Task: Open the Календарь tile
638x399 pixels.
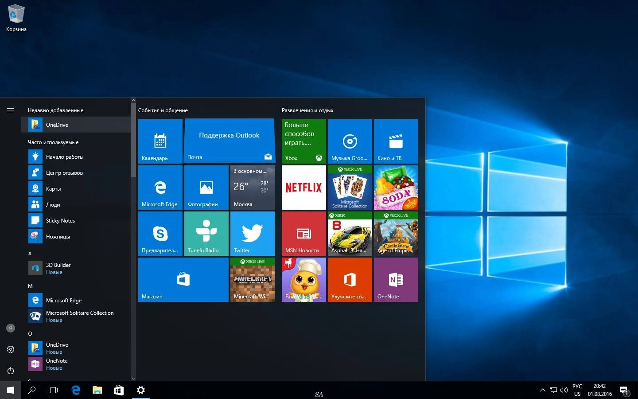Action: [x=160, y=141]
